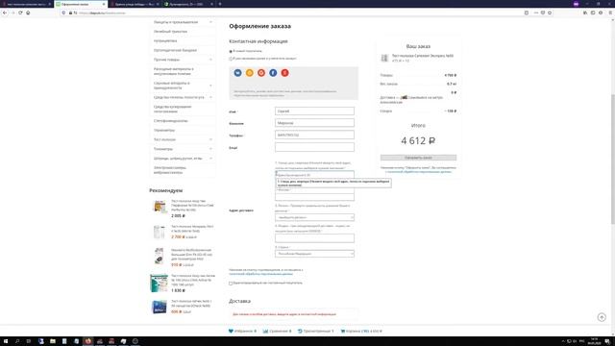Viewport: 615px width, 346px height.
Task: Open 'Стетофонендоскопы' sidebar menu item
Action: [171, 121]
